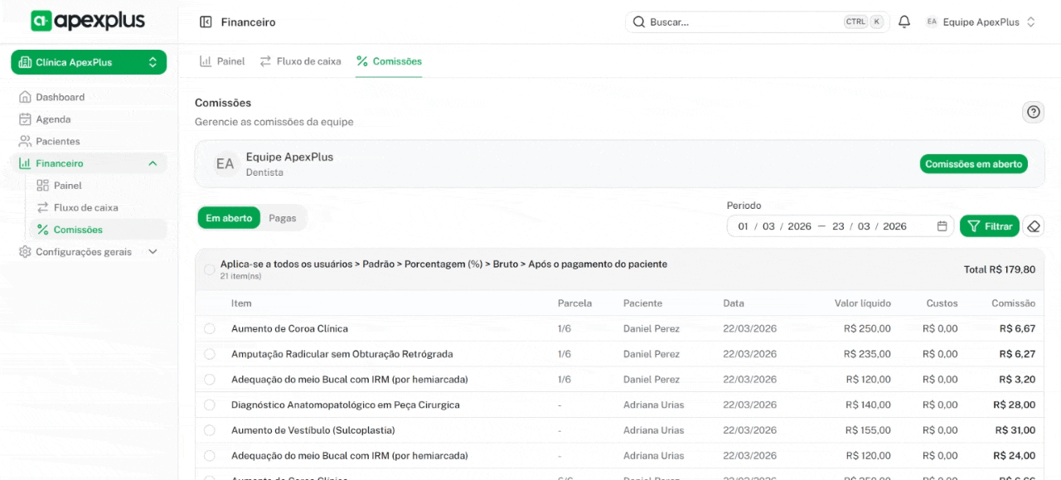This screenshot has height=480, width=1061.
Task: Show the Pagas commissions
Action: point(283,218)
